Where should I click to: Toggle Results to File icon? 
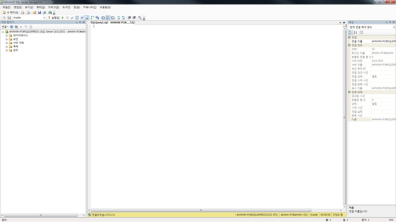tap(113, 18)
